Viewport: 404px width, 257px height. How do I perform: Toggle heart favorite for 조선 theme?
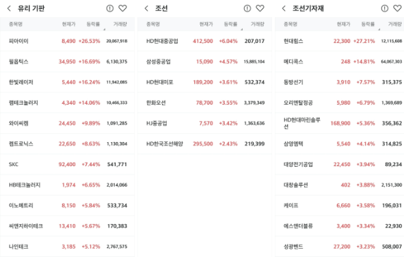pos(260,8)
